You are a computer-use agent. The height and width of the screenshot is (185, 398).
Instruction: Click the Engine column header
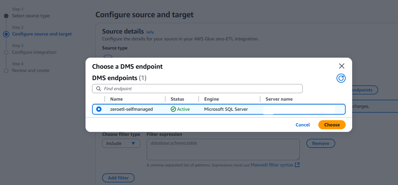pos(211,99)
